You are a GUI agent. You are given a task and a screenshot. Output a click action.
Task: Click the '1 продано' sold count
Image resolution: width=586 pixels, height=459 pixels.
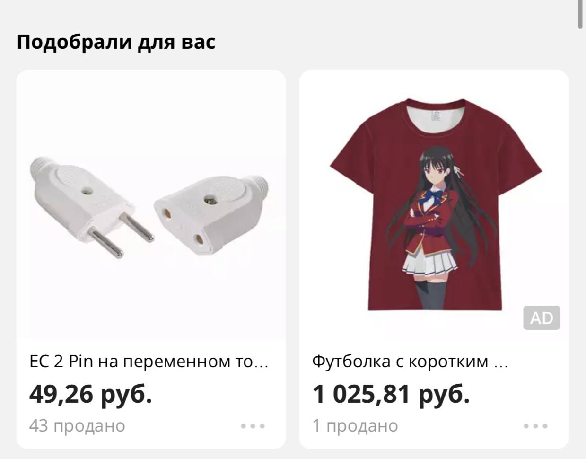[x=355, y=426]
